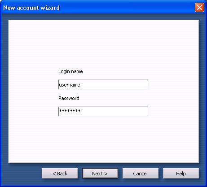
Task: Click the 'username' text in login field
Action: (x=70, y=85)
